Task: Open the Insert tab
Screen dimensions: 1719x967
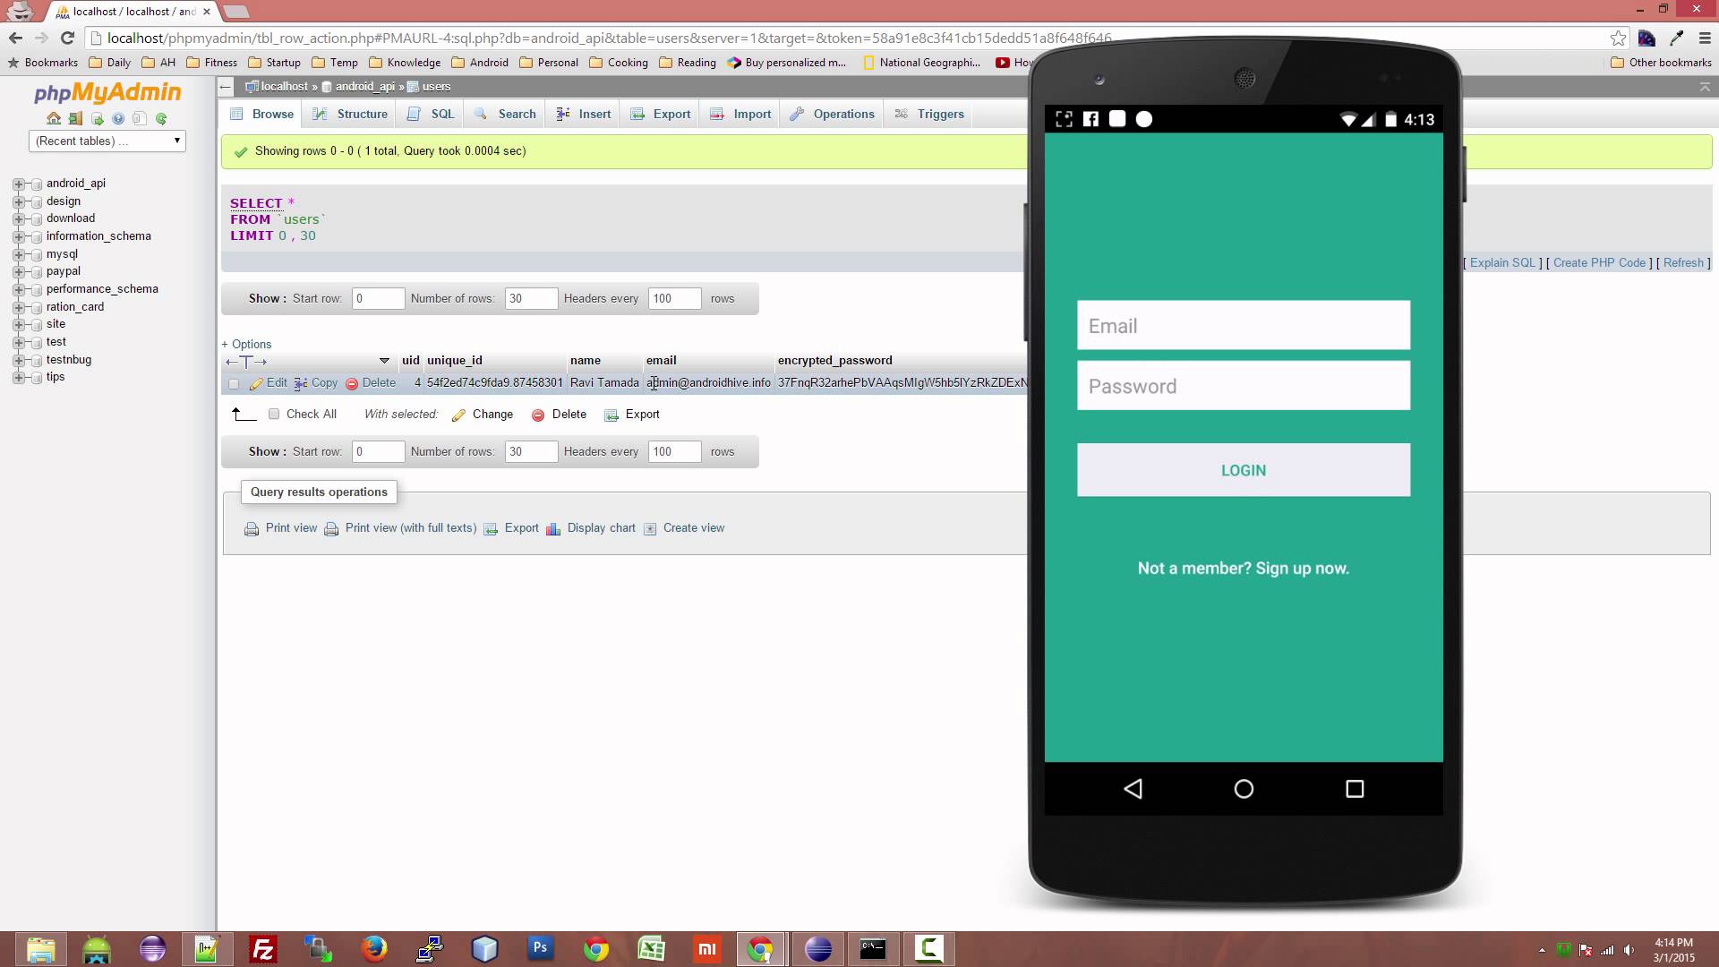Action: 595,114
